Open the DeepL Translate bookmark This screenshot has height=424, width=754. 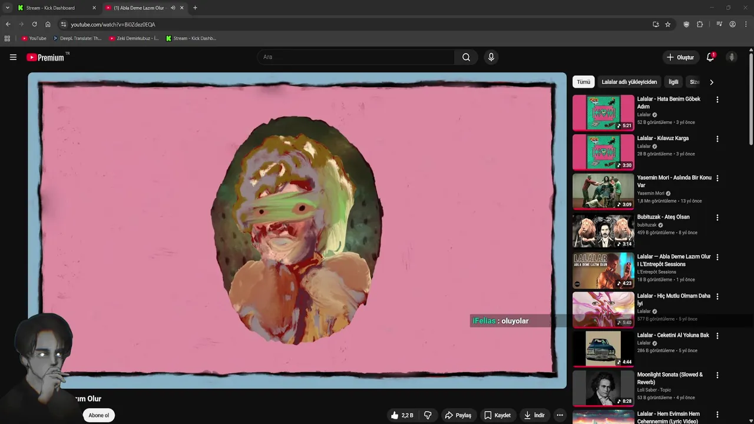pos(77,38)
